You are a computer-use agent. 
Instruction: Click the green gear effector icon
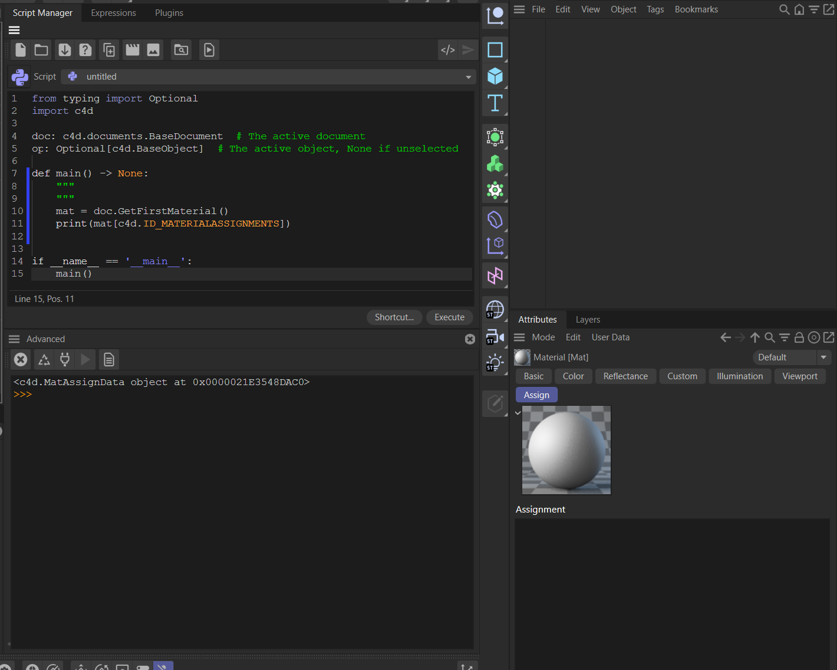coord(495,190)
